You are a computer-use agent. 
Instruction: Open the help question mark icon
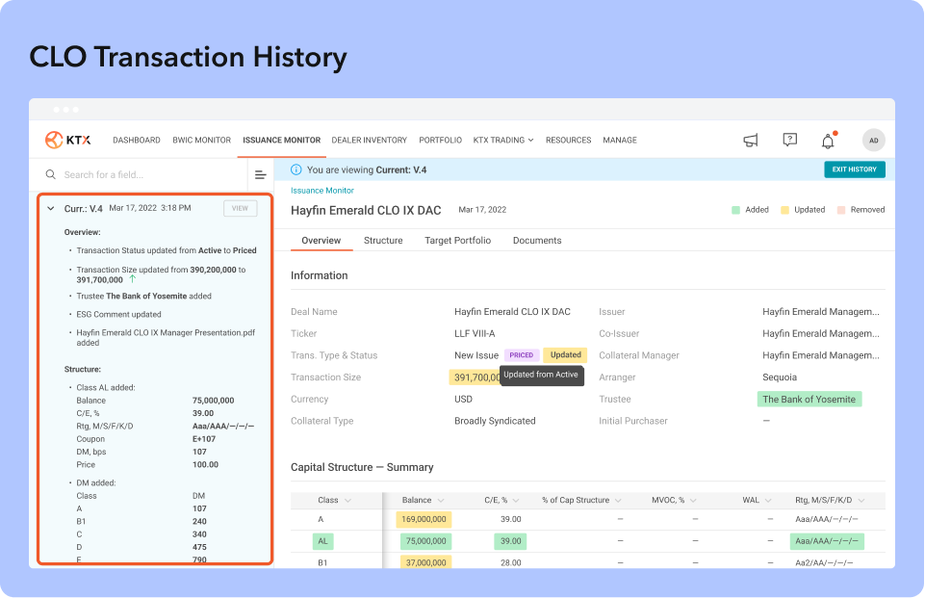pos(789,141)
